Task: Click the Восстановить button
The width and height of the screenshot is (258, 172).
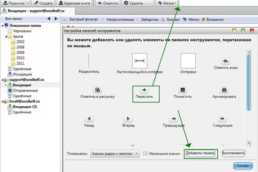Action: 233,153
